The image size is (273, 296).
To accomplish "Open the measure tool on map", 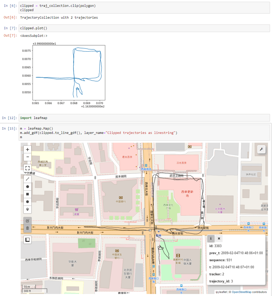I will [x=27, y=240].
